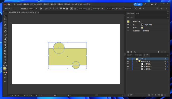Screen dimensions: 172x99
Task: Select the Direct Selection tool
Action: click(5, 19)
